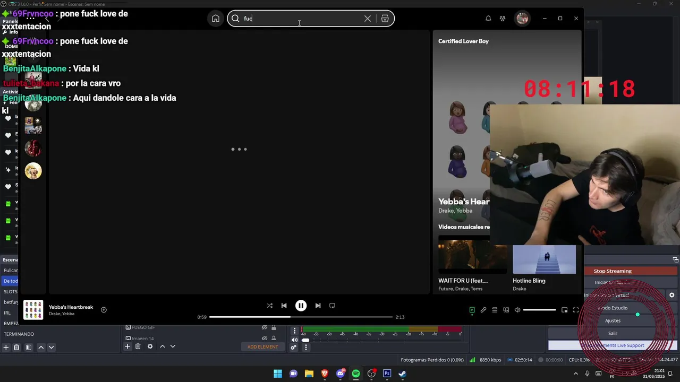The width and height of the screenshot is (680, 382).
Task: Open Certified Lover Boy album link
Action: coord(463,41)
